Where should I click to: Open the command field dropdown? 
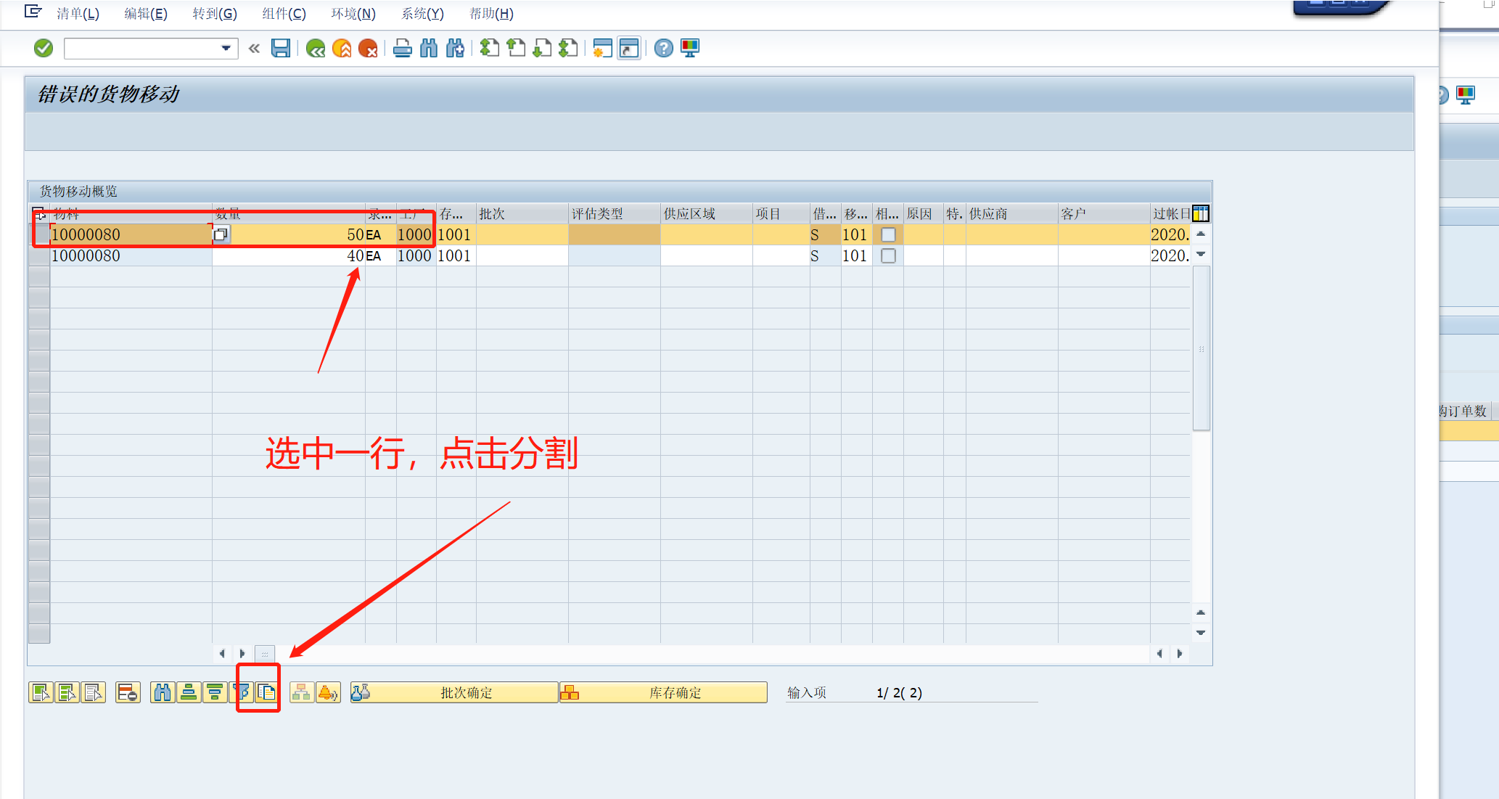point(227,49)
